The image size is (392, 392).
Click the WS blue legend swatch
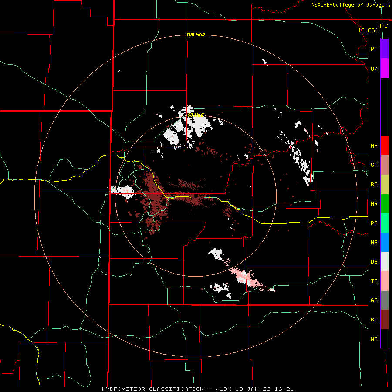385,242
